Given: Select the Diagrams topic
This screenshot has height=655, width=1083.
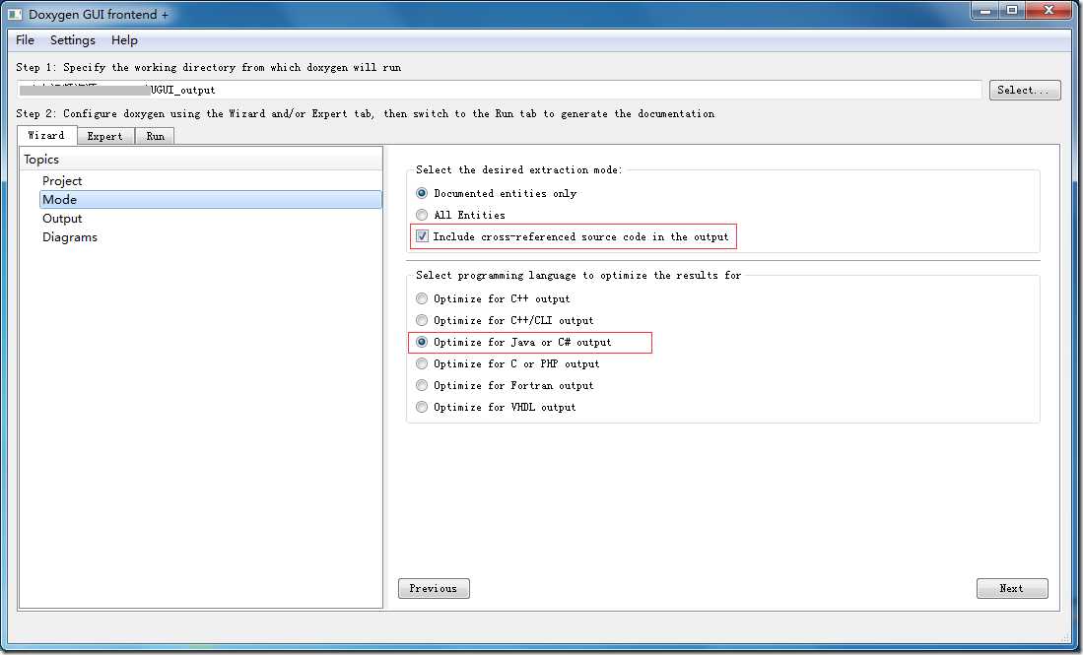Looking at the screenshot, I should pos(70,236).
